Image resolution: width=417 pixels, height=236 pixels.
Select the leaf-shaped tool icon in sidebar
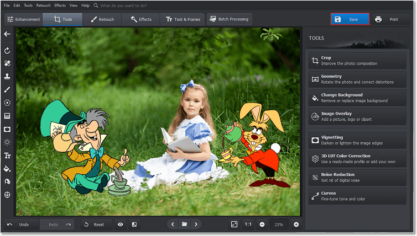click(7, 181)
